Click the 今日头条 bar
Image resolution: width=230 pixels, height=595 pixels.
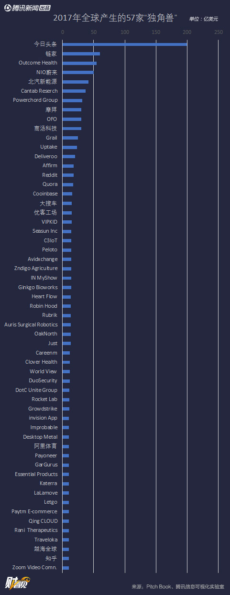[x=125, y=44]
